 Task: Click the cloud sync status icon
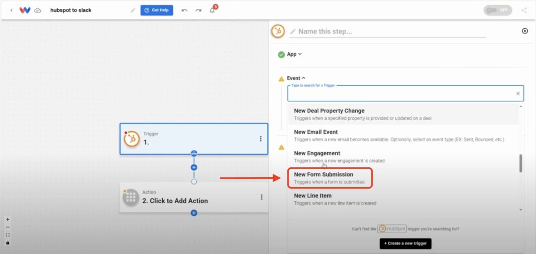coord(38,10)
